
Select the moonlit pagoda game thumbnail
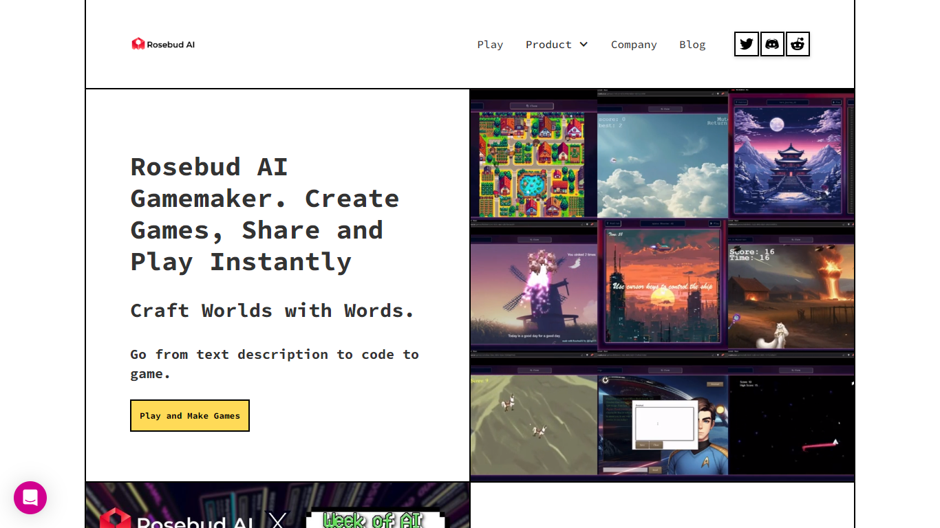(791, 153)
